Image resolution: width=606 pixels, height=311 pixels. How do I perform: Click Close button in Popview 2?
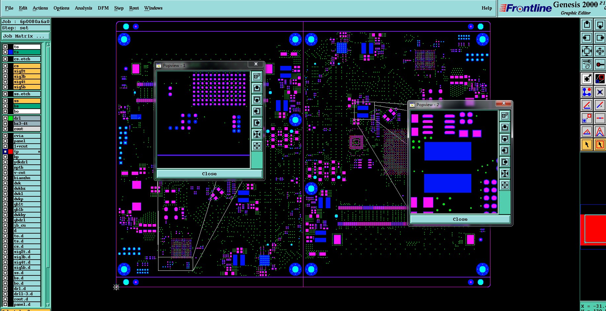click(x=460, y=219)
